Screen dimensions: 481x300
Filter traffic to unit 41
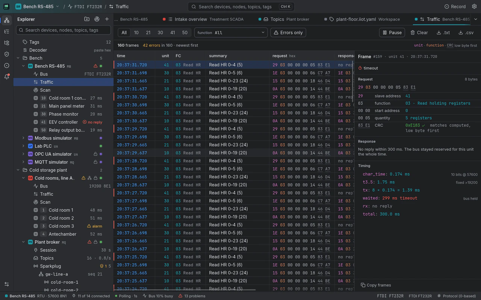(172, 33)
